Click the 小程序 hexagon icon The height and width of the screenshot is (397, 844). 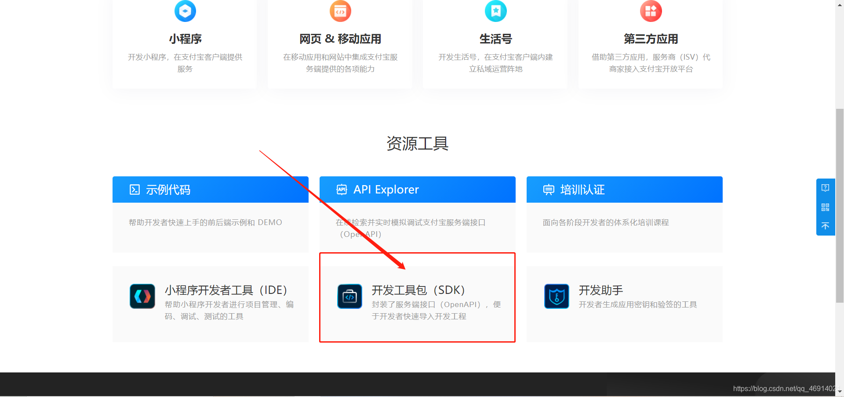185,11
